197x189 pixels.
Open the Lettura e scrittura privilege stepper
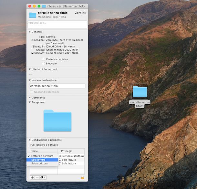[x=60, y=156]
